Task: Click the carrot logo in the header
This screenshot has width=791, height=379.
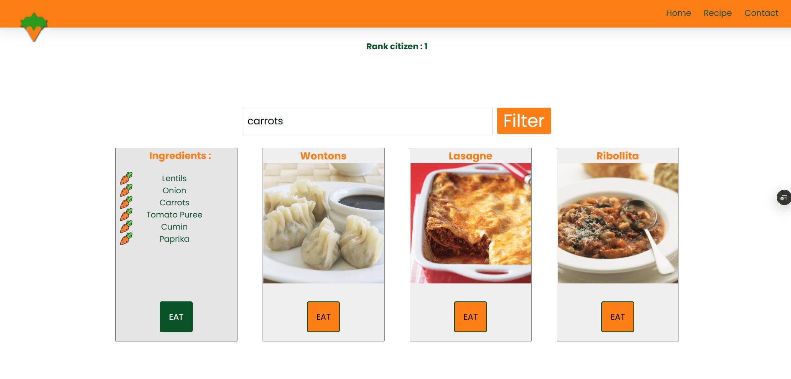Action: click(x=34, y=27)
